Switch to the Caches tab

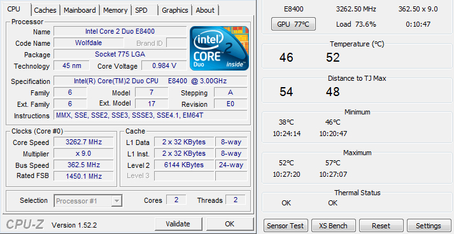click(x=45, y=10)
